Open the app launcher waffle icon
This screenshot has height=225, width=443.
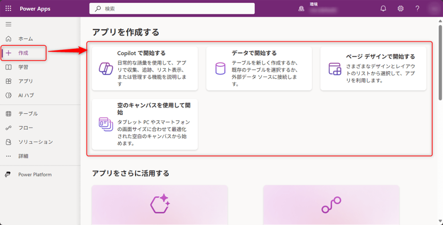9,9
